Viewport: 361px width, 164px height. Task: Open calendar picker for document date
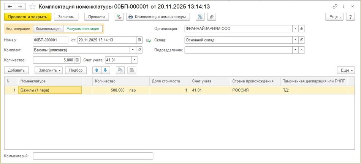coord(139,40)
